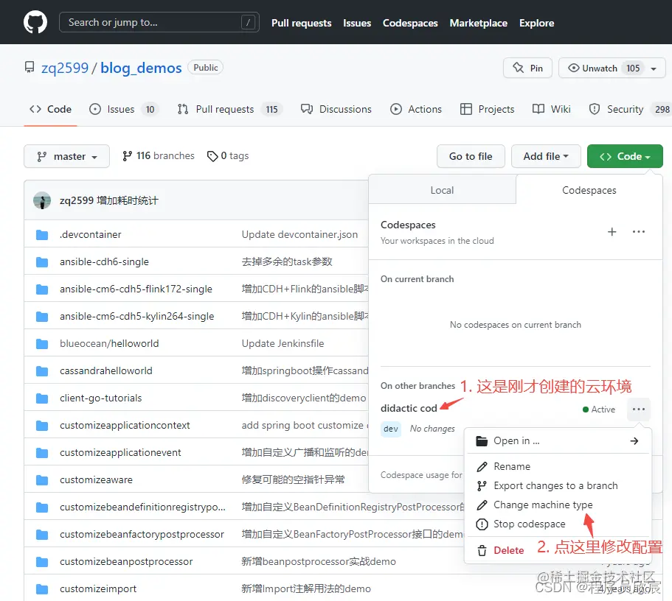
Task: Open the blueocean/helloworld folder
Action: click(109, 343)
